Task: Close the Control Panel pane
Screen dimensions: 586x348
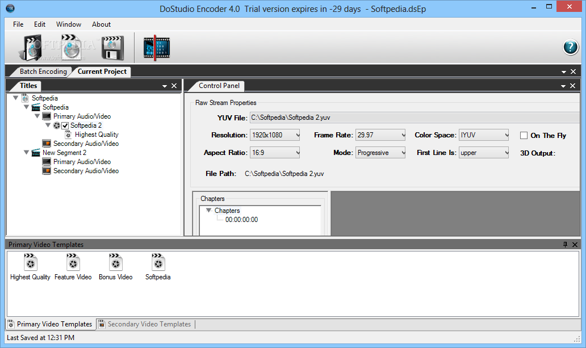Action: click(572, 86)
